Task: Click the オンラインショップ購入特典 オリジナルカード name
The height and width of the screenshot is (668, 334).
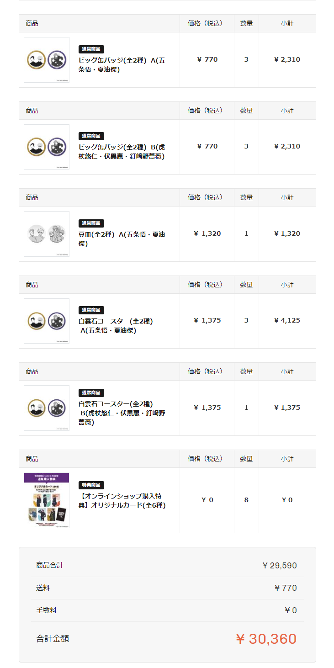Action: point(122,501)
